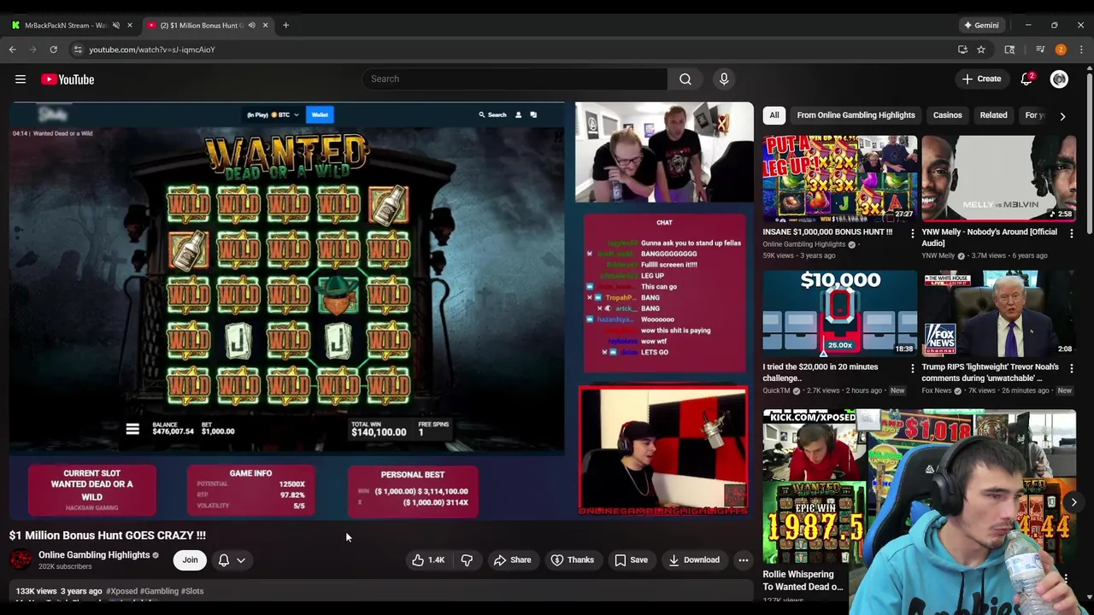Save the video to a playlist
The height and width of the screenshot is (615, 1094).
coord(631,559)
